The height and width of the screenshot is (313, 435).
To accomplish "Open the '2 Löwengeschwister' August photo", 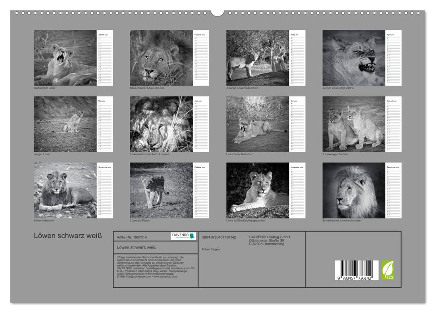I will coord(354,124).
